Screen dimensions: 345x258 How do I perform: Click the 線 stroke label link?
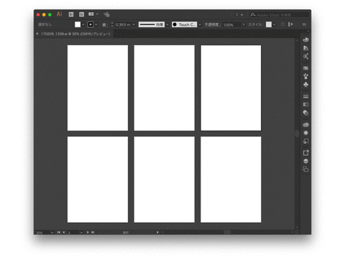(x=105, y=24)
